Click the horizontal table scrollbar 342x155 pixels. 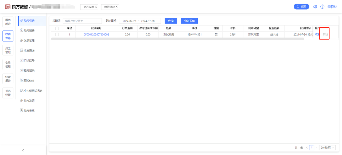click(x=177, y=39)
